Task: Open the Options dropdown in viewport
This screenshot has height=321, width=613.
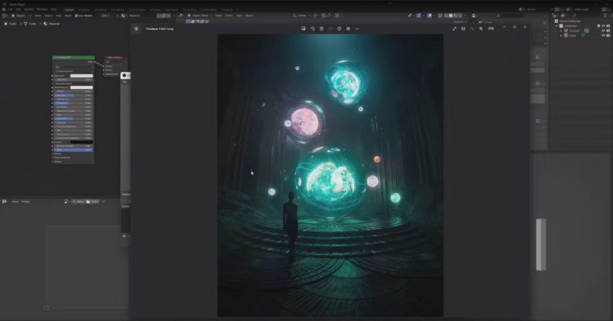Action: pos(459,22)
